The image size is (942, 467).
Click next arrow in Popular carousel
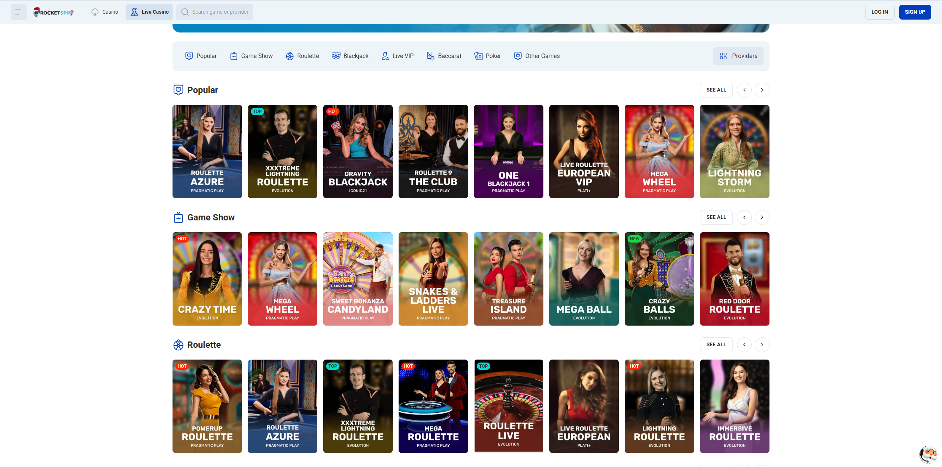762,90
